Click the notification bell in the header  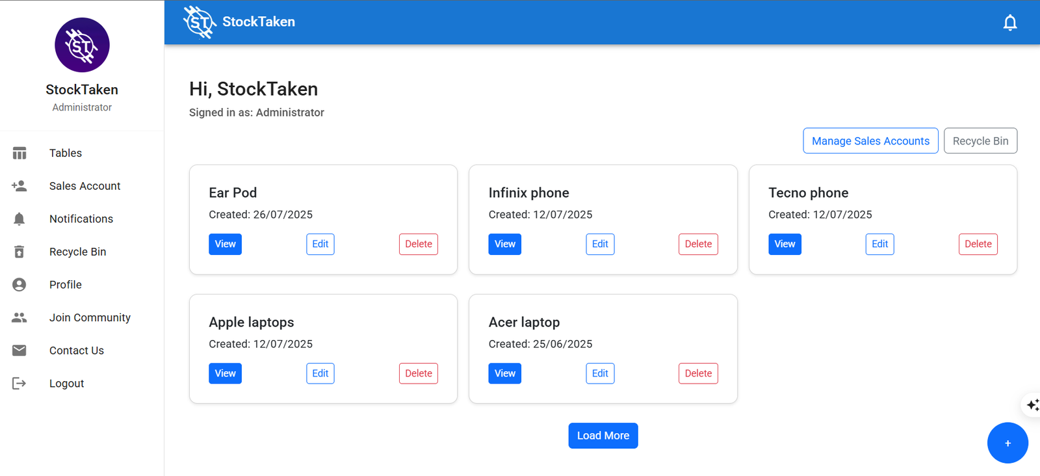pos(1009,23)
